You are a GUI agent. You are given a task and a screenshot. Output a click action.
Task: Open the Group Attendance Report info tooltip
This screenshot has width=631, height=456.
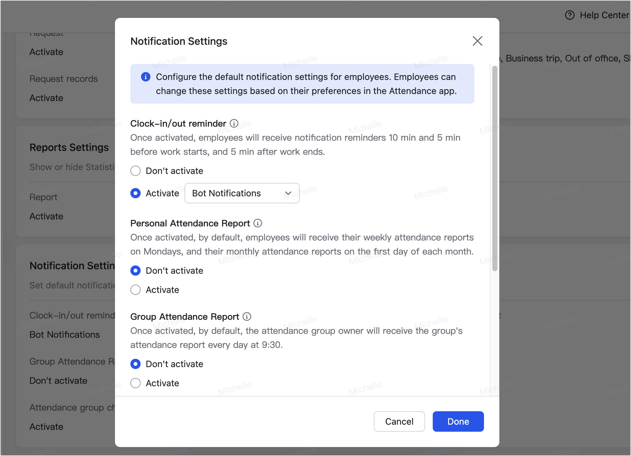tap(247, 317)
